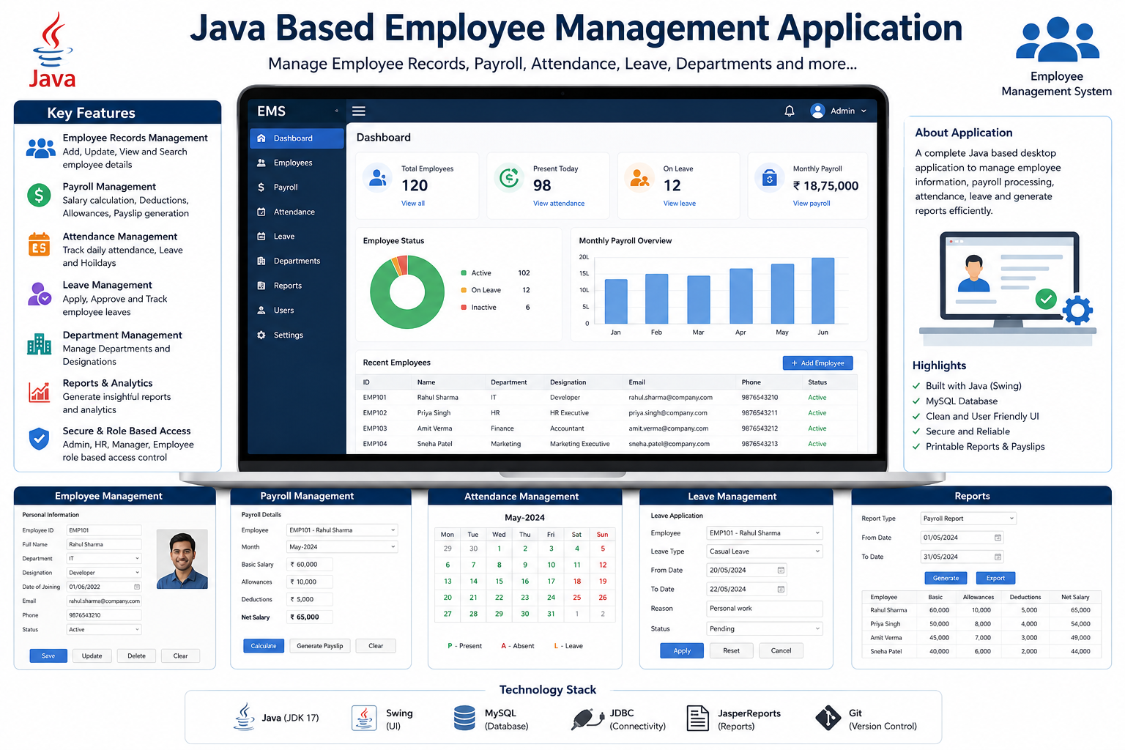Click the Generate Payslip button
This screenshot has height=750, width=1125.
320,646
